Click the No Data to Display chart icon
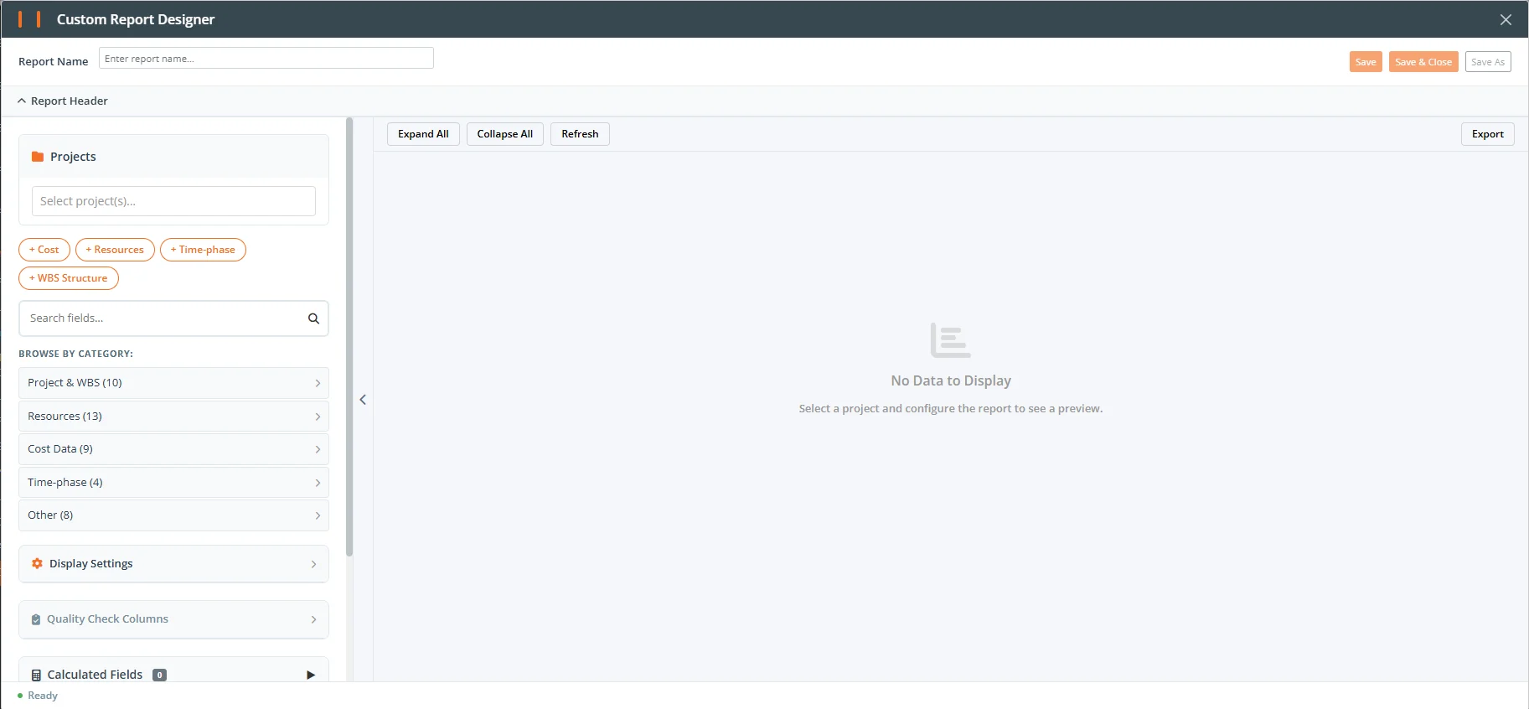 [950, 340]
